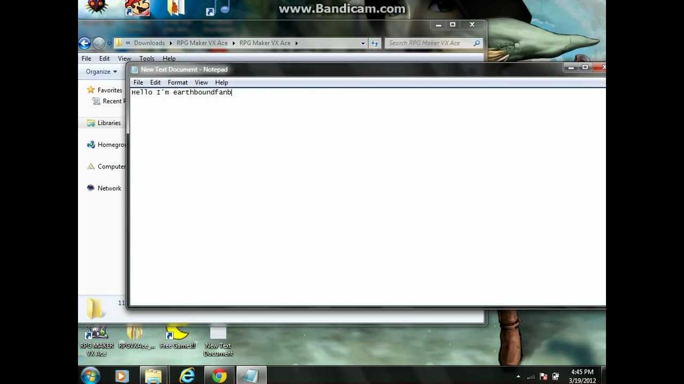
Task: Click the Libraries folder icon
Action: tap(91, 123)
